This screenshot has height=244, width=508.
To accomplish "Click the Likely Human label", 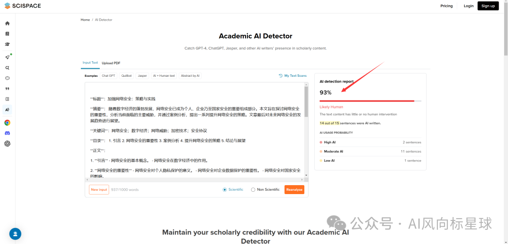I will click(x=331, y=107).
